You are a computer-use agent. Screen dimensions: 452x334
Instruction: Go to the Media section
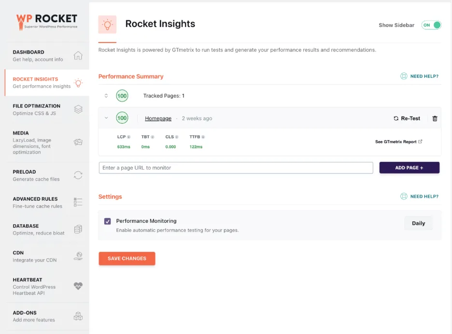[47, 143]
